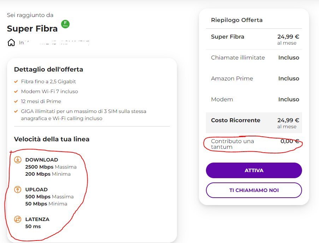
Task: Click the home address icon
Action: coord(11,43)
